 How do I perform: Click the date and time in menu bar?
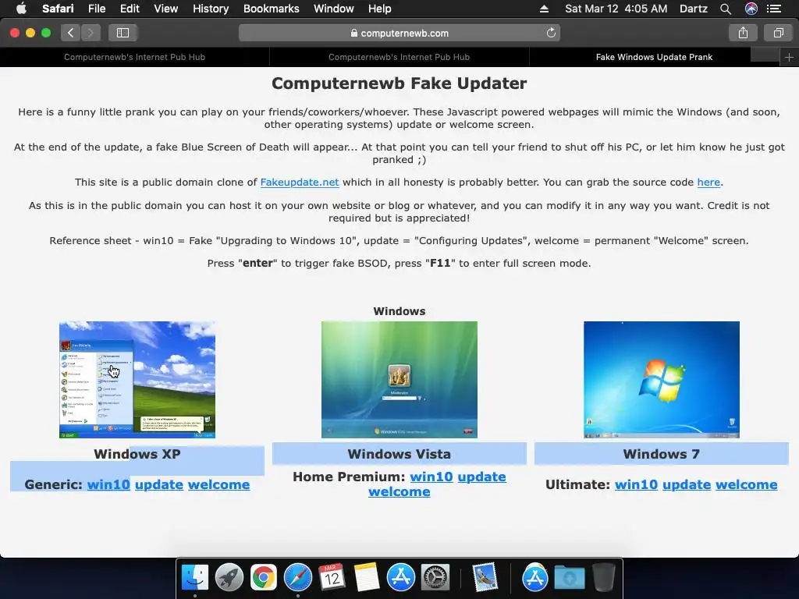[x=616, y=9]
